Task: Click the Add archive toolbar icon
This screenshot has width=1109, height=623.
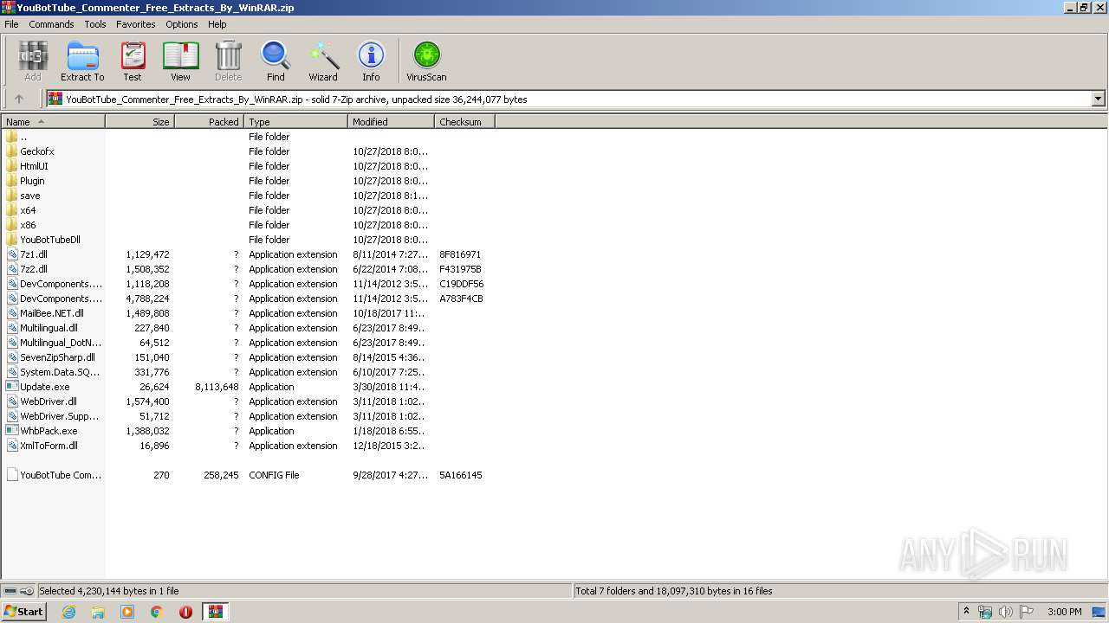Action: click(33, 61)
